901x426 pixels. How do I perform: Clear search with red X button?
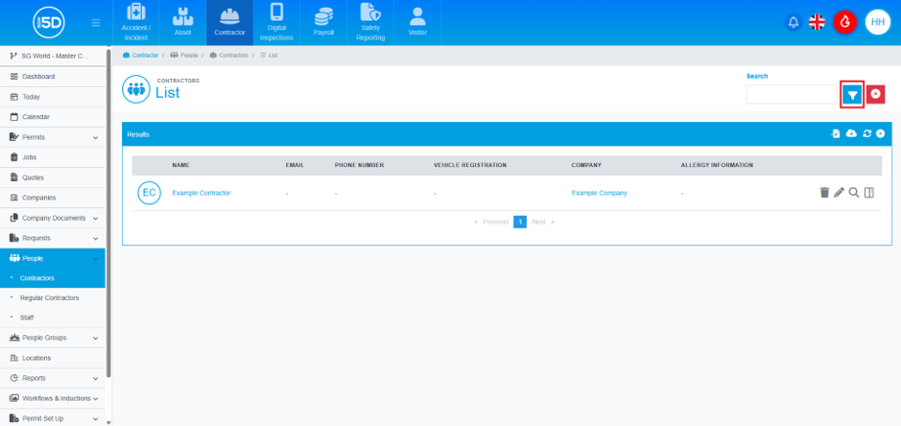(875, 94)
